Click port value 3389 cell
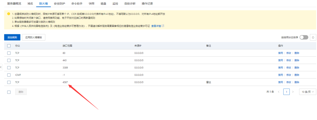This screenshot has width=317, height=120. 65,67
